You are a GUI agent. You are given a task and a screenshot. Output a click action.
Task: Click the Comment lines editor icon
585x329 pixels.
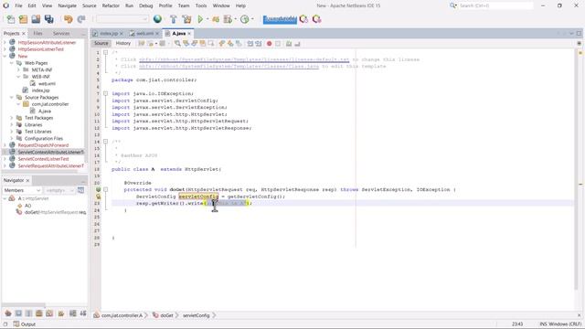point(289,44)
